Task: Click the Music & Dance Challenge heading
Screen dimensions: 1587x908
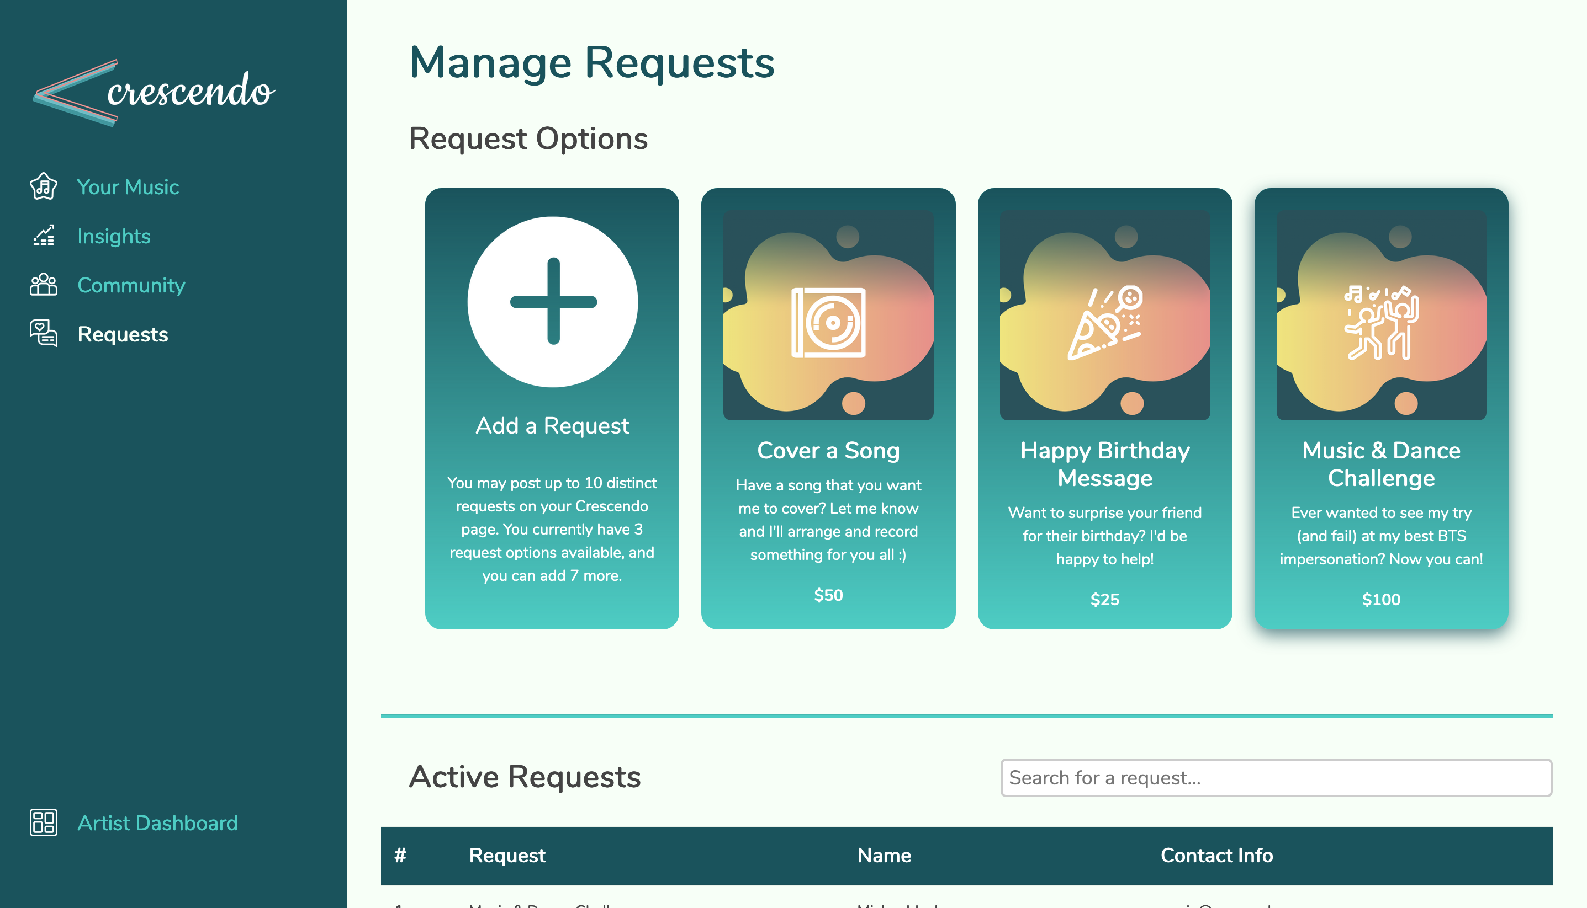Action: pos(1381,464)
